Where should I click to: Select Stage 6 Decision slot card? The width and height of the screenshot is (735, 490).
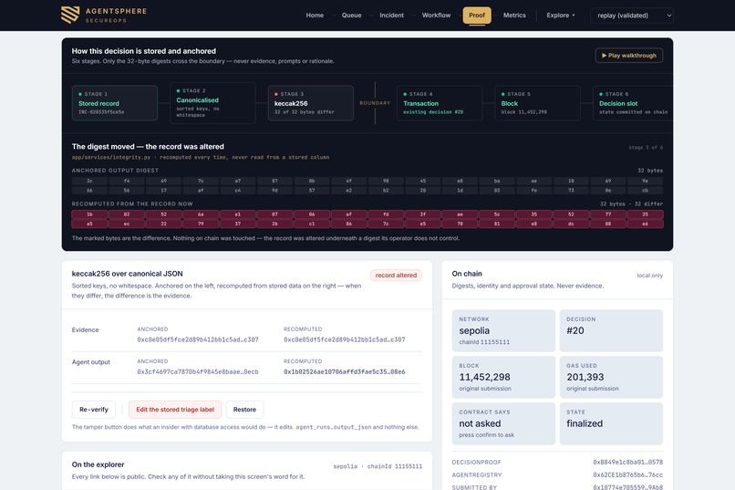coord(633,103)
